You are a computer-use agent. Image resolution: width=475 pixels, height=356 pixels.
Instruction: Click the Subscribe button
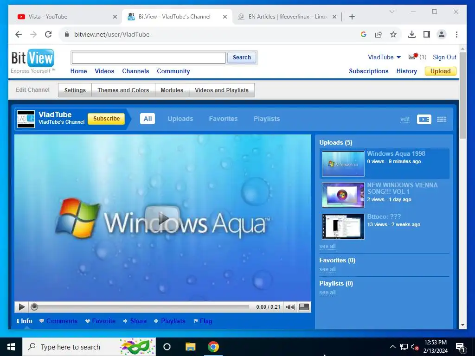(106, 119)
